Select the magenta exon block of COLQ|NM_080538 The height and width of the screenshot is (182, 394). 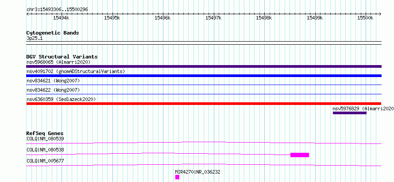pyautogui.click(x=300, y=155)
